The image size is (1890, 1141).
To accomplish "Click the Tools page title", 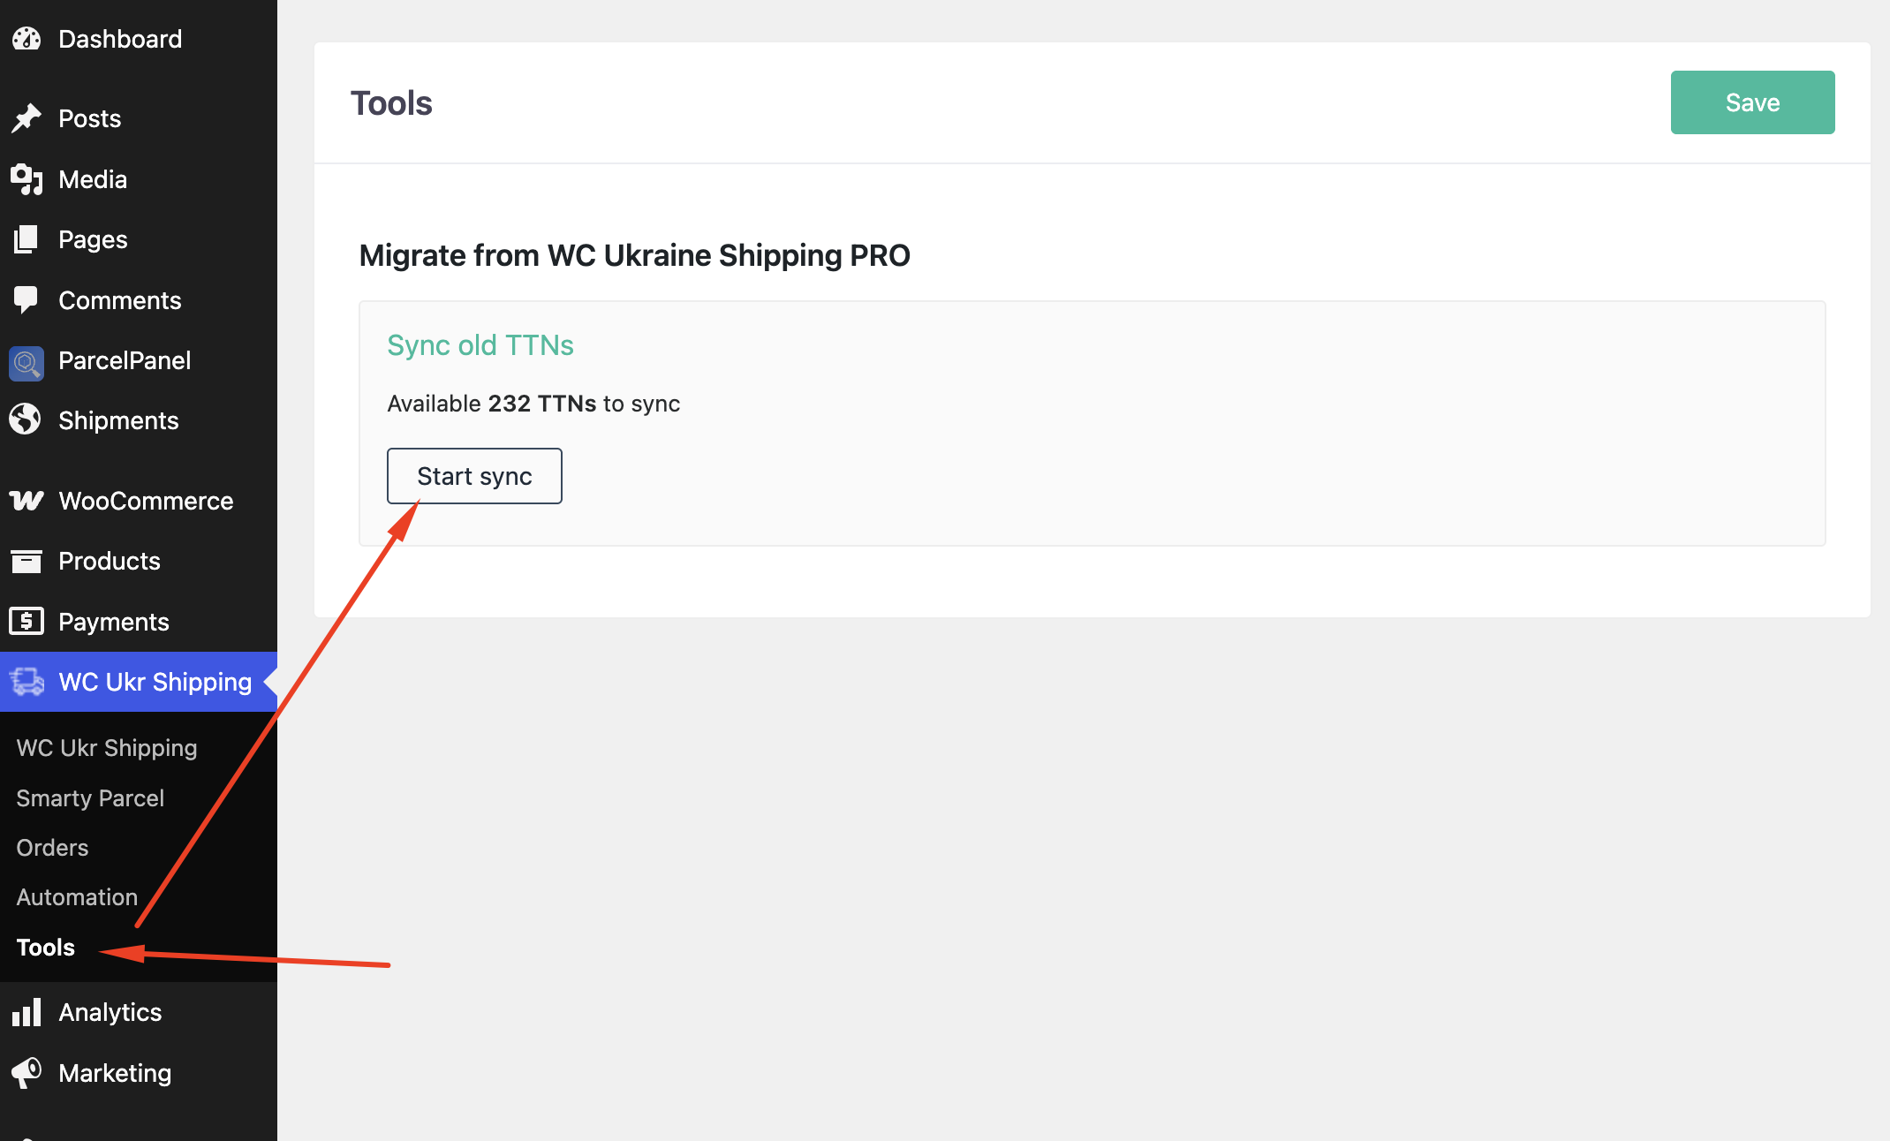I will 391,103.
